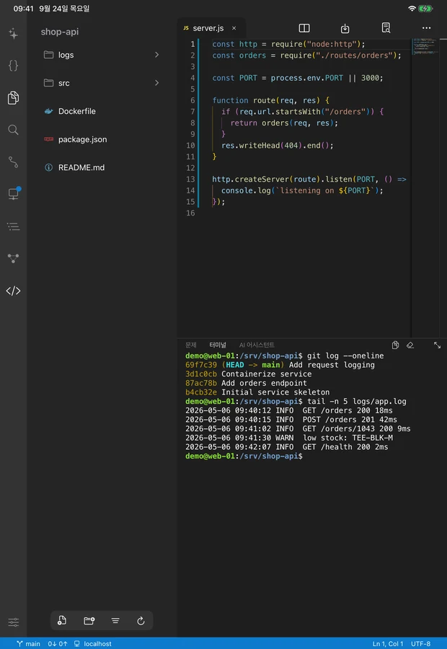Clear the terminal with eraser icon

[x=410, y=345]
